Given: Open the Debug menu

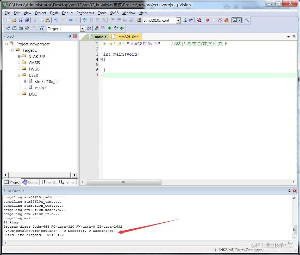Looking at the screenshot, I should coord(67,13).
